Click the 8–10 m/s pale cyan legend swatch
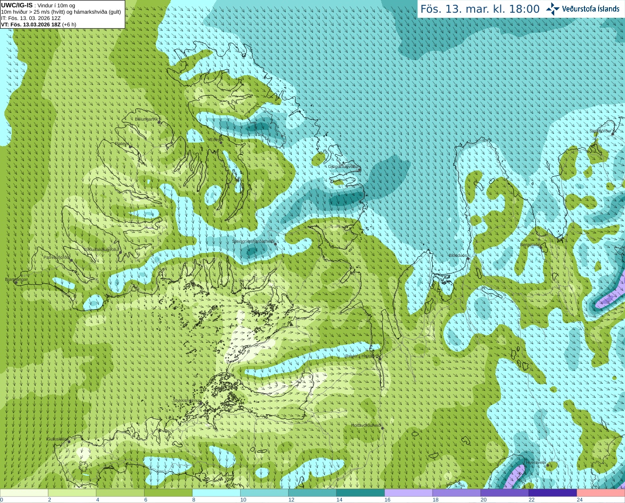This screenshot has height=503, width=625. pyautogui.click(x=216, y=493)
